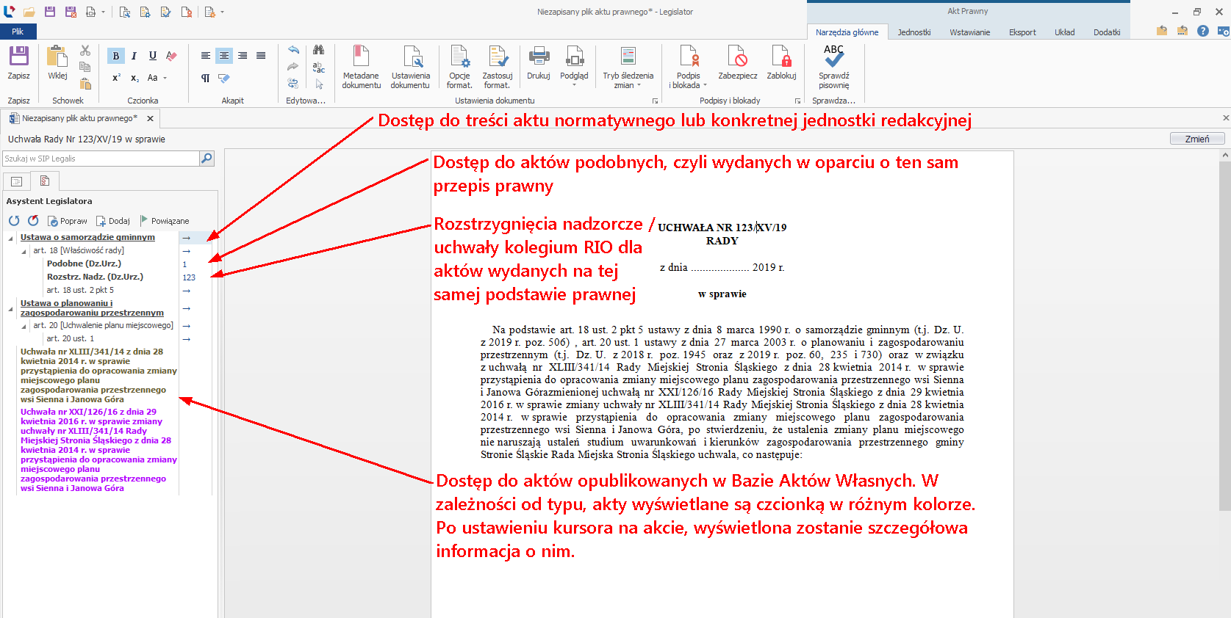Click Zastosuj format icon
This screenshot has width=1231, height=618.
498,57
